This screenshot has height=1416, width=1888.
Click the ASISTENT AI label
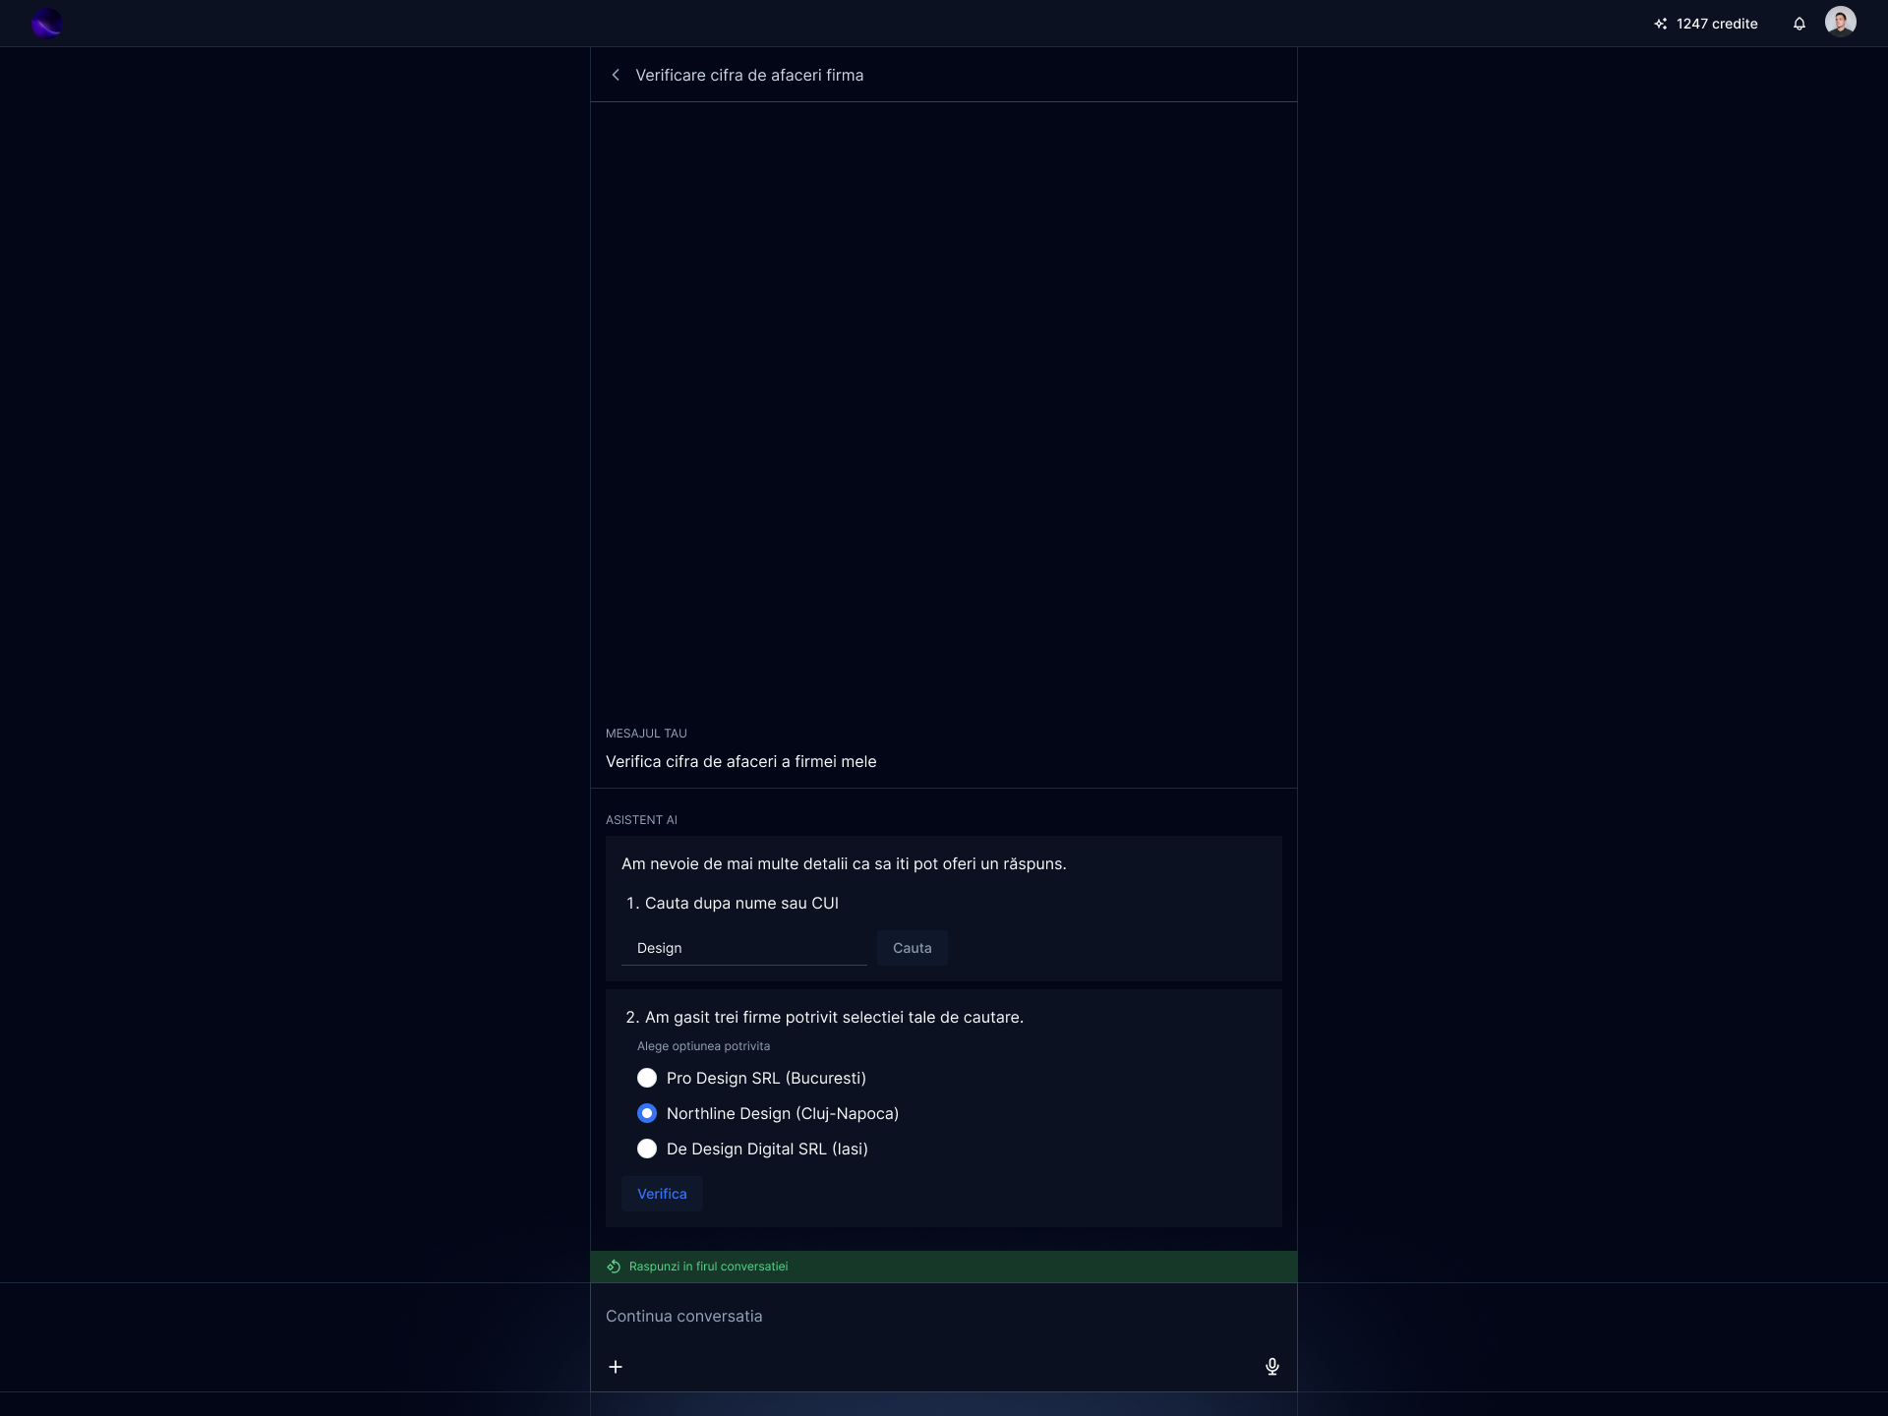[641, 820]
